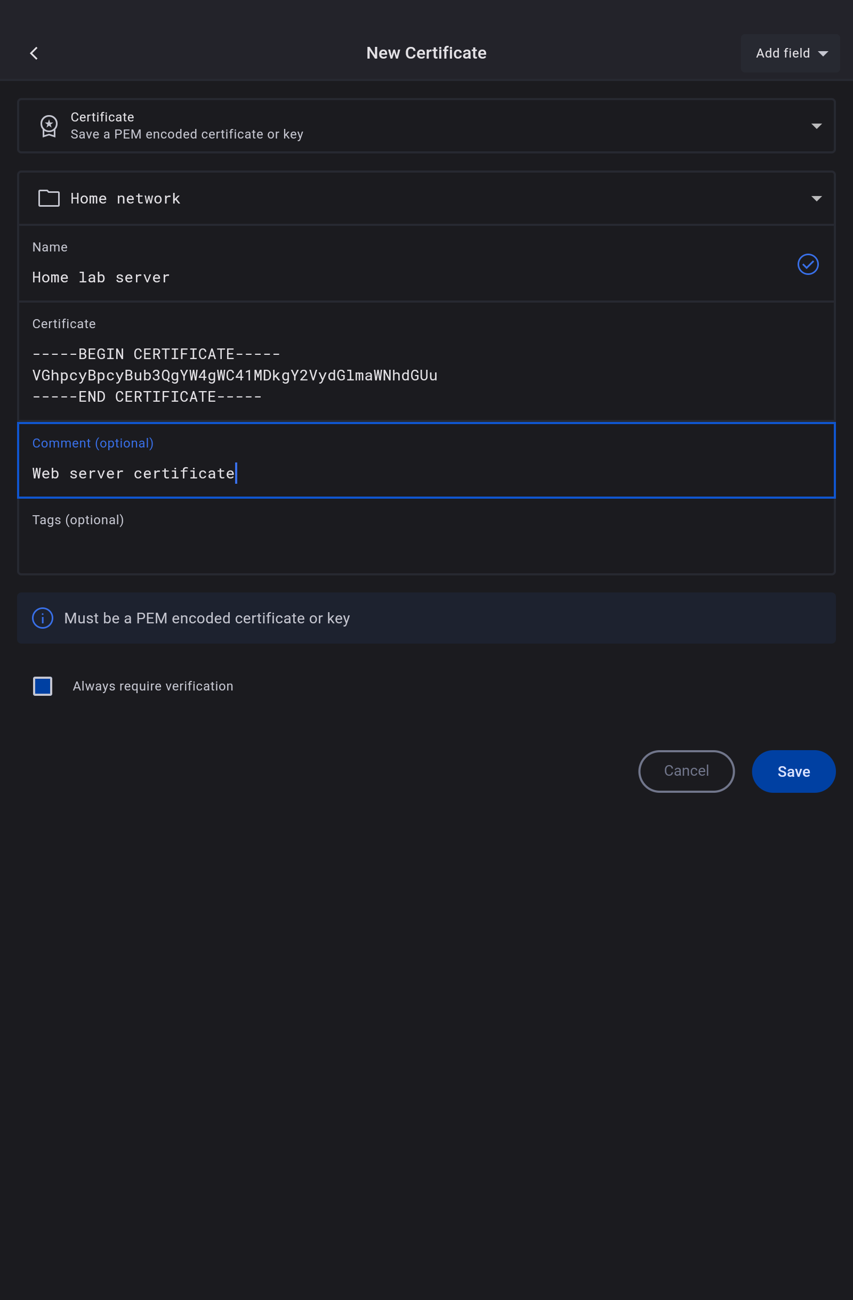Click the Always require verification label
The image size is (853, 1300).
(x=153, y=686)
